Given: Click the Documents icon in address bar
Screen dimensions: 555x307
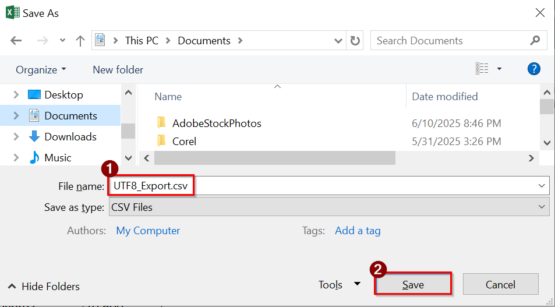Looking at the screenshot, I should (101, 40).
